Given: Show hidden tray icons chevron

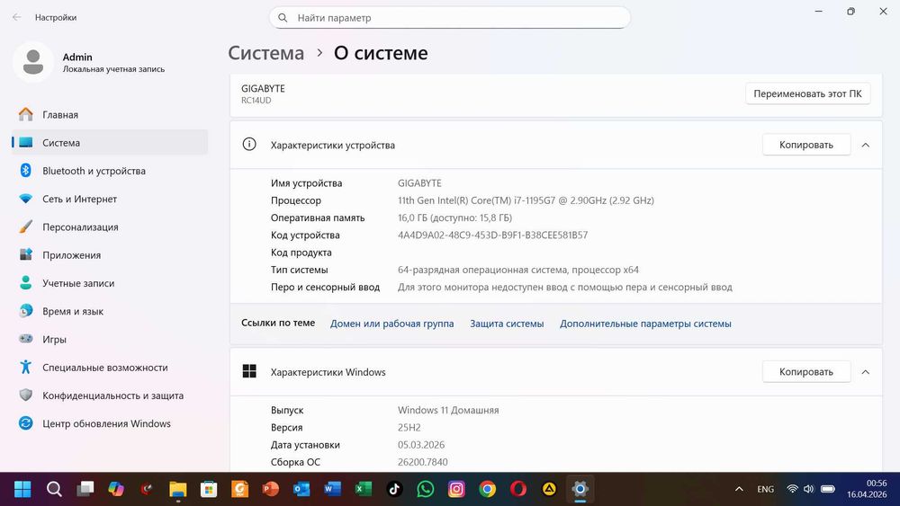Looking at the screenshot, I should 739,489.
